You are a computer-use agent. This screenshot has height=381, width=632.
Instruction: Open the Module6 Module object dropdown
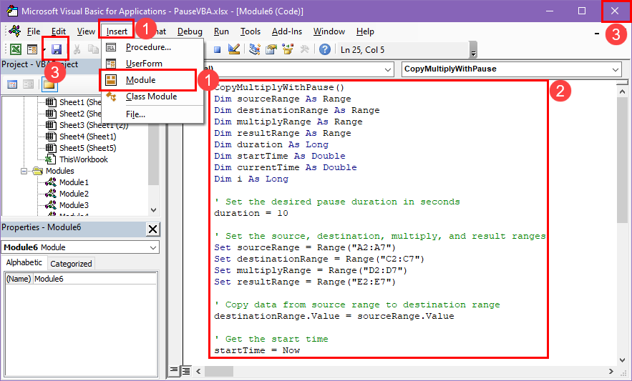153,247
